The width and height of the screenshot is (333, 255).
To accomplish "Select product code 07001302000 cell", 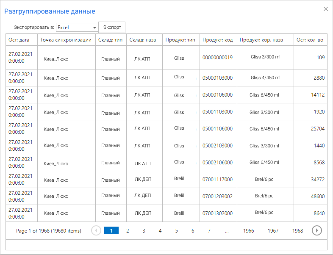I will [218, 213].
